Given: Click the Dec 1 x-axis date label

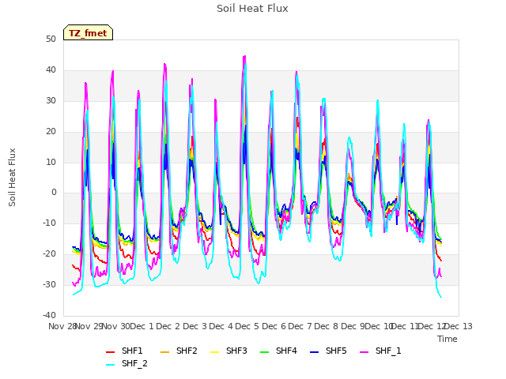Looking at the screenshot, I should [142, 326].
